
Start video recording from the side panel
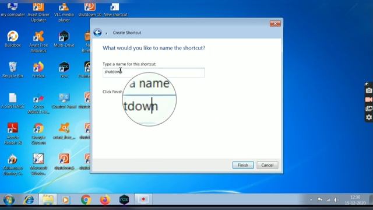(369, 100)
